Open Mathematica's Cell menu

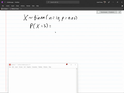click(x=25, y=67)
